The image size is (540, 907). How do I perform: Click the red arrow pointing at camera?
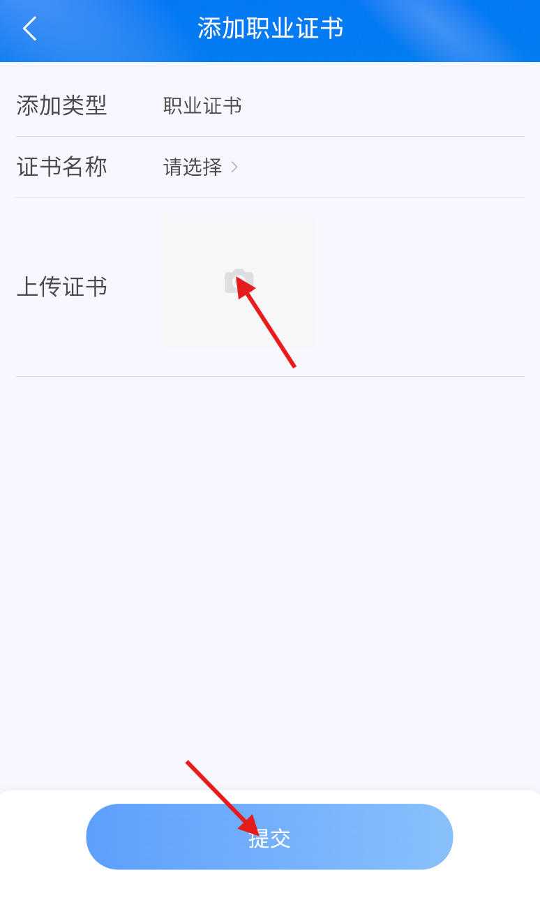[x=266, y=321]
